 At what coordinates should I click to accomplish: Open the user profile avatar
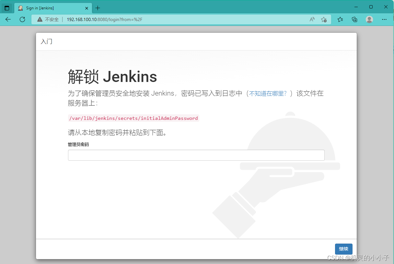click(x=369, y=19)
